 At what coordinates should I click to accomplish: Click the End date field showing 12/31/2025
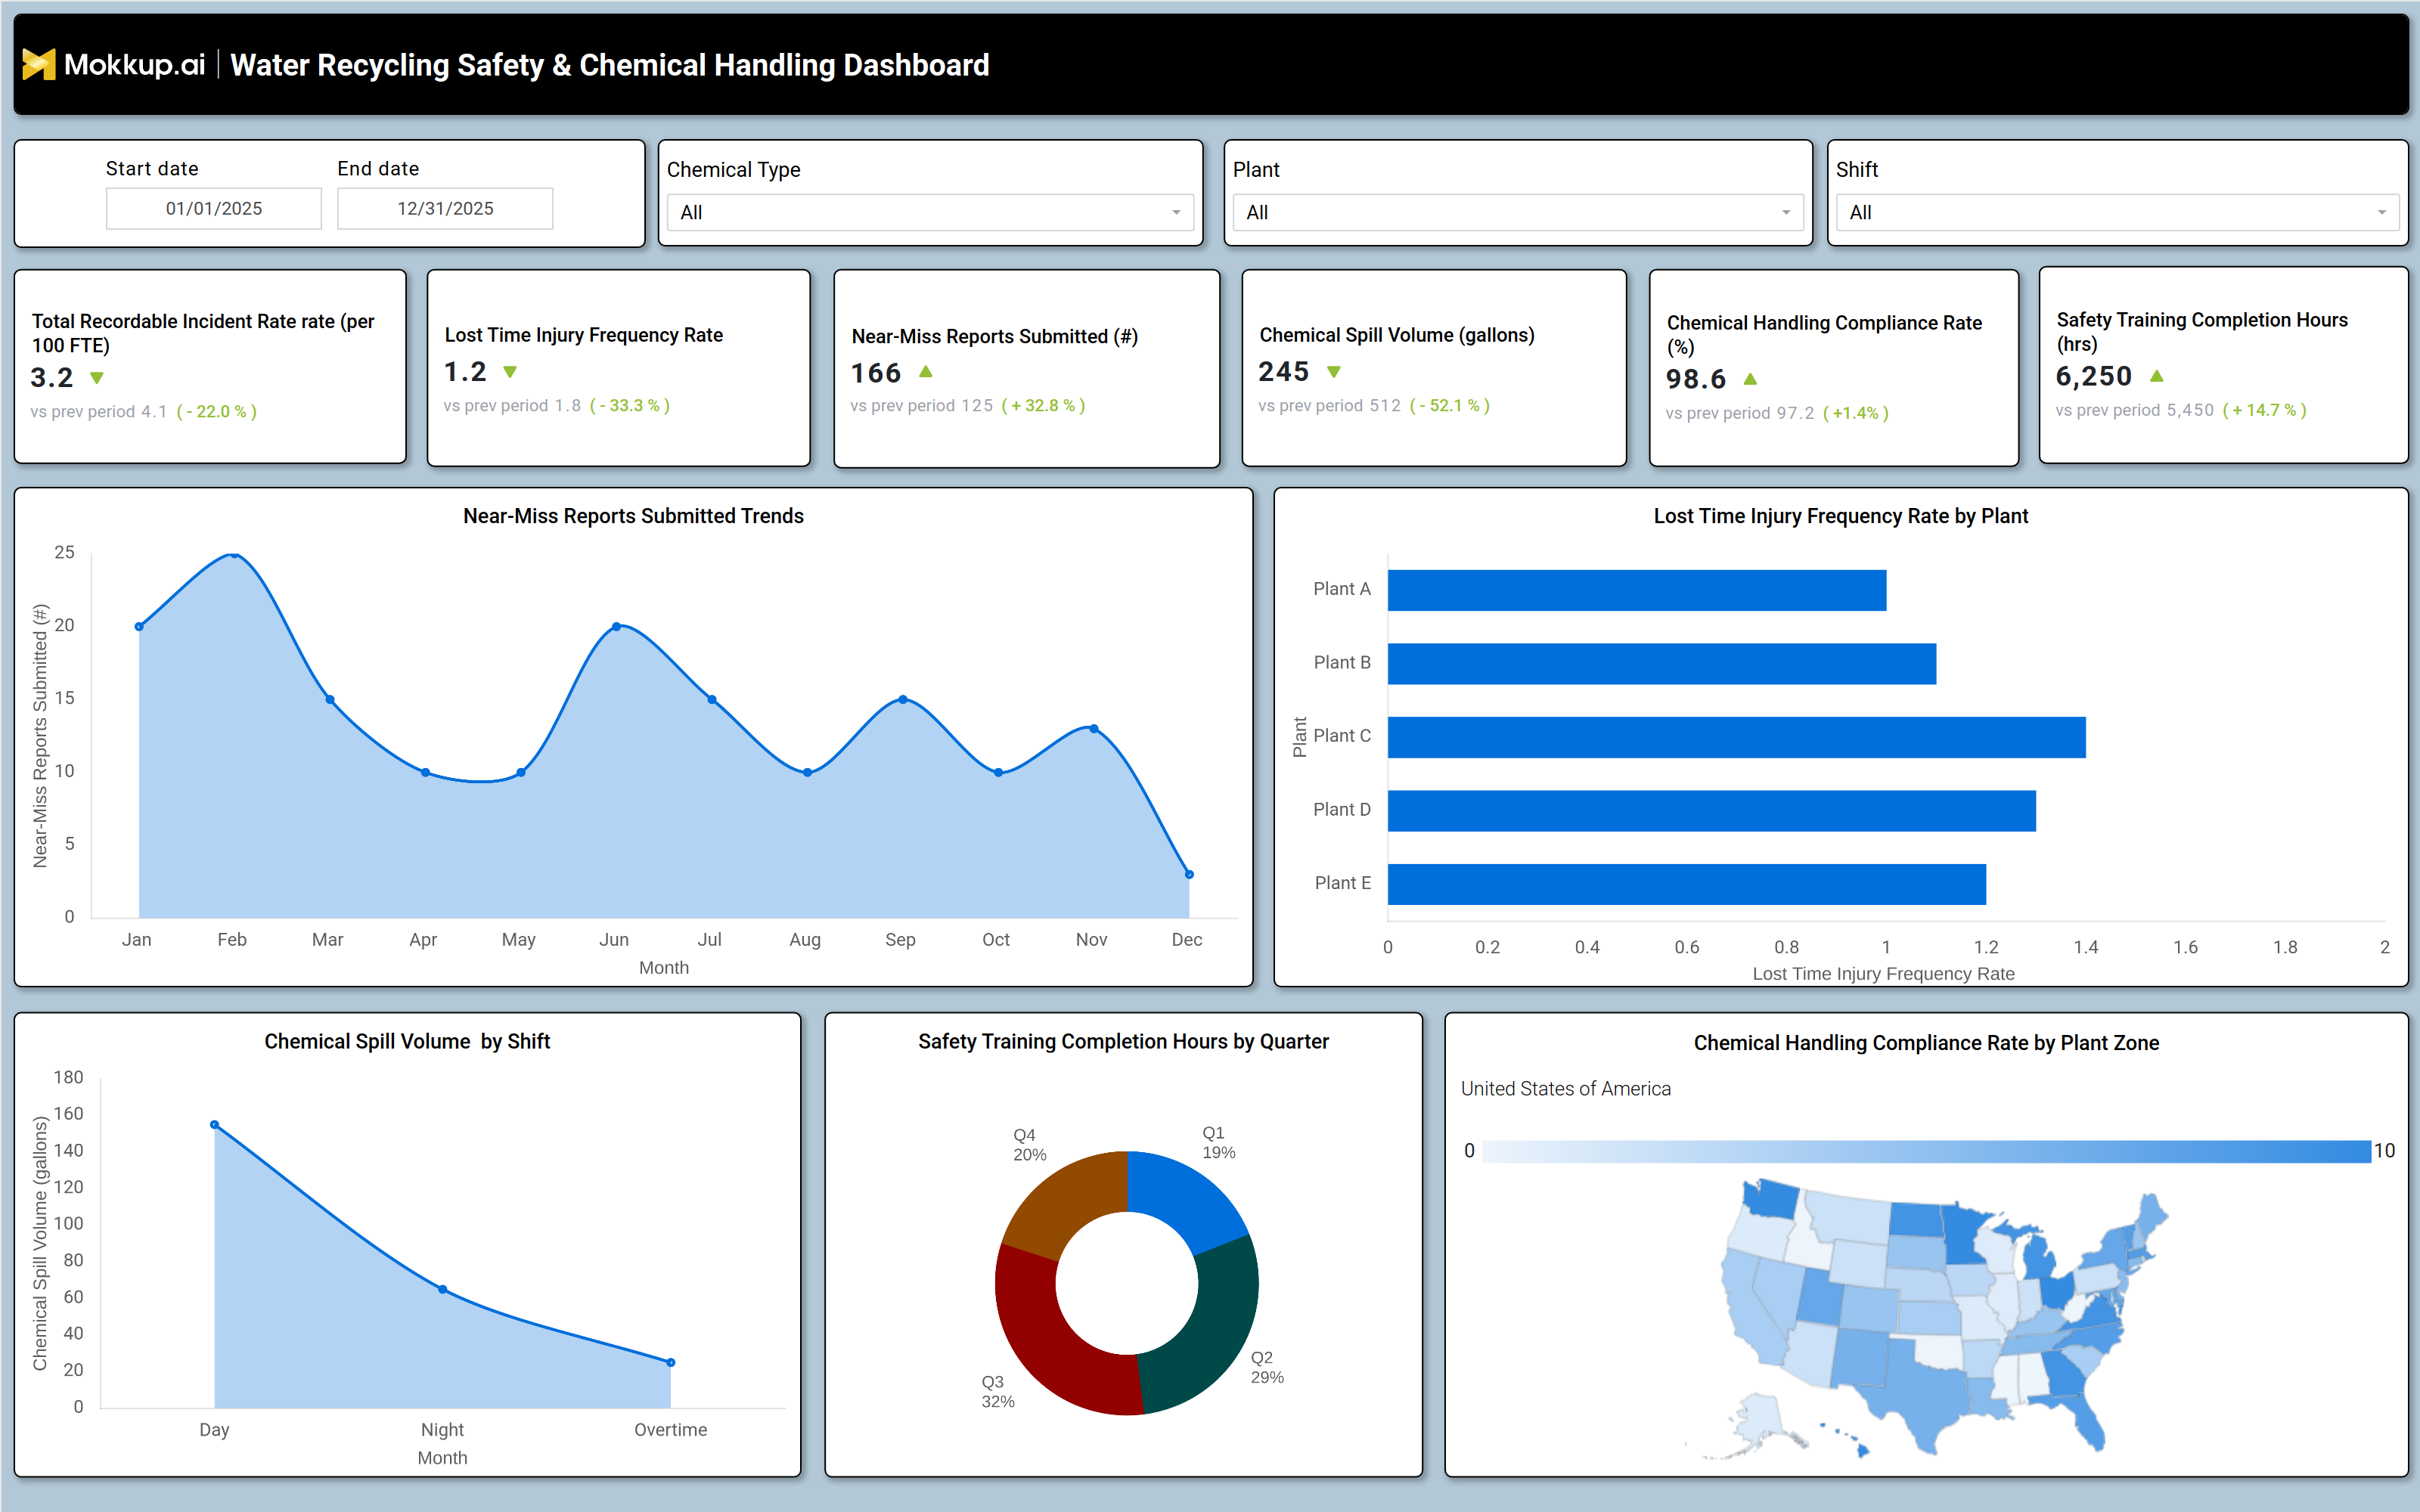pyautogui.click(x=445, y=208)
